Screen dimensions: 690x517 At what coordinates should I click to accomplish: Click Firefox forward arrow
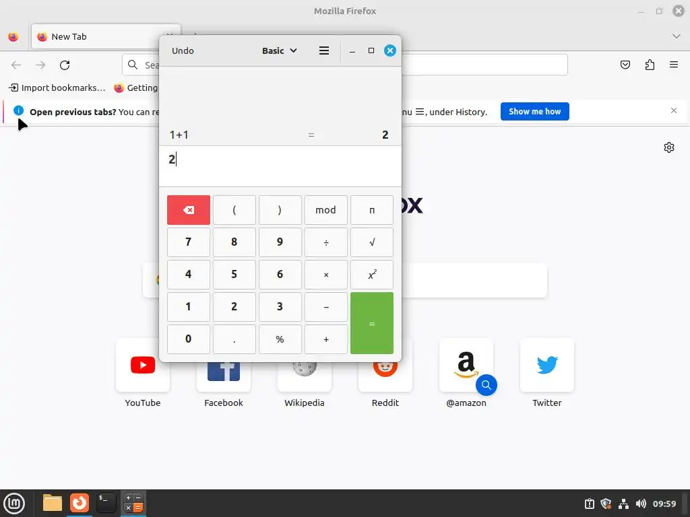coord(40,65)
